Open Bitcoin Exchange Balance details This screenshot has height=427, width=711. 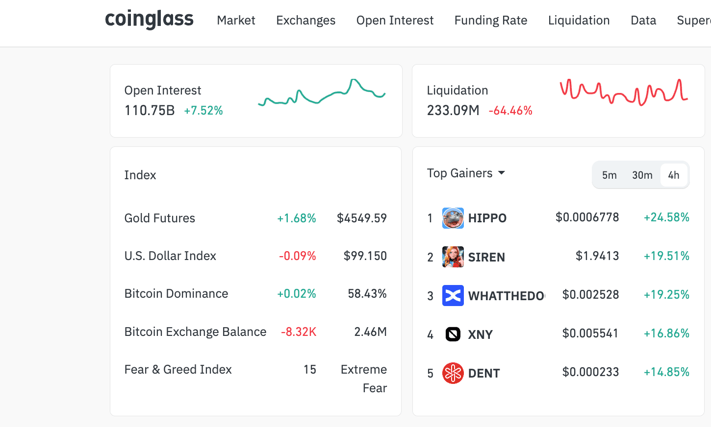(x=195, y=332)
